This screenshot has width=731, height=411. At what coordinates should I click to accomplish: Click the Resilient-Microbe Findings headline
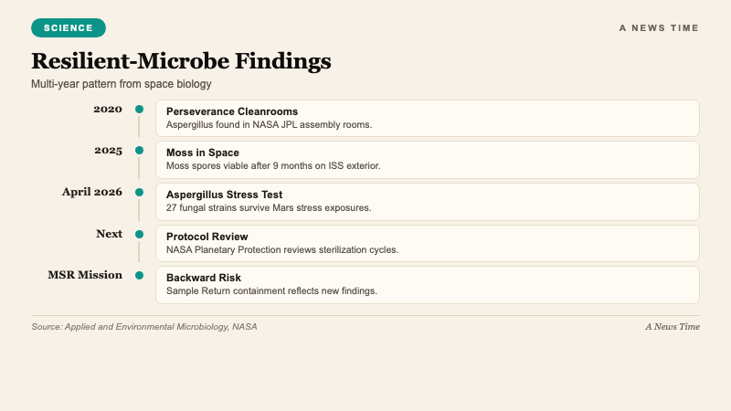point(181,61)
